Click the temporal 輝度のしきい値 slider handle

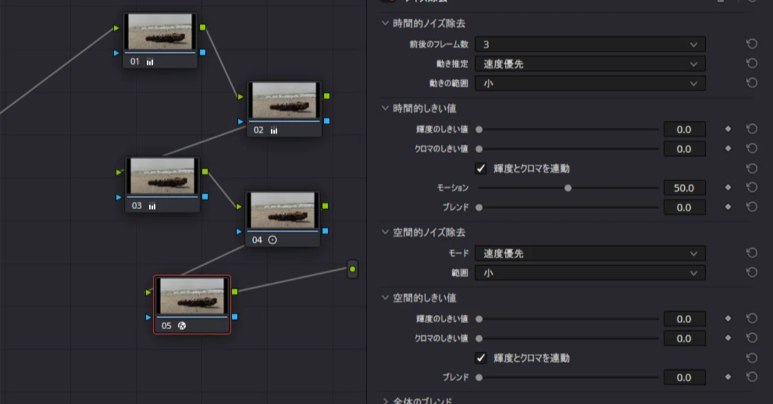tap(479, 130)
